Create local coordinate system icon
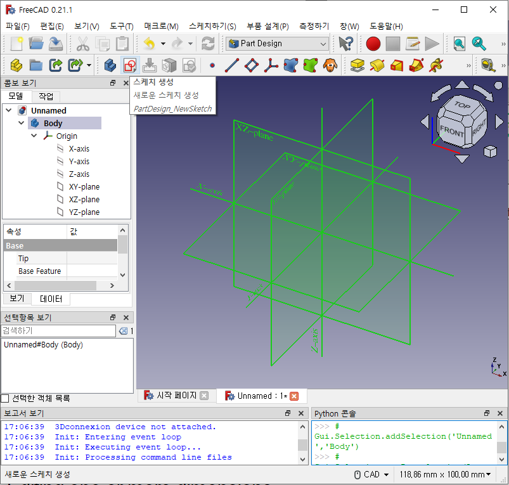 click(x=271, y=65)
